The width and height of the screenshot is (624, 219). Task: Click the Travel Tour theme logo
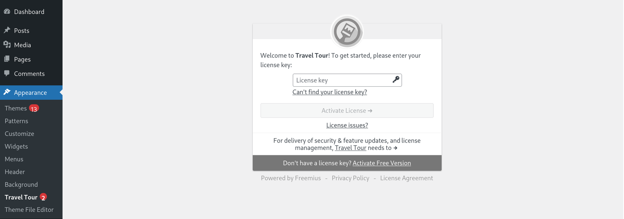click(347, 32)
